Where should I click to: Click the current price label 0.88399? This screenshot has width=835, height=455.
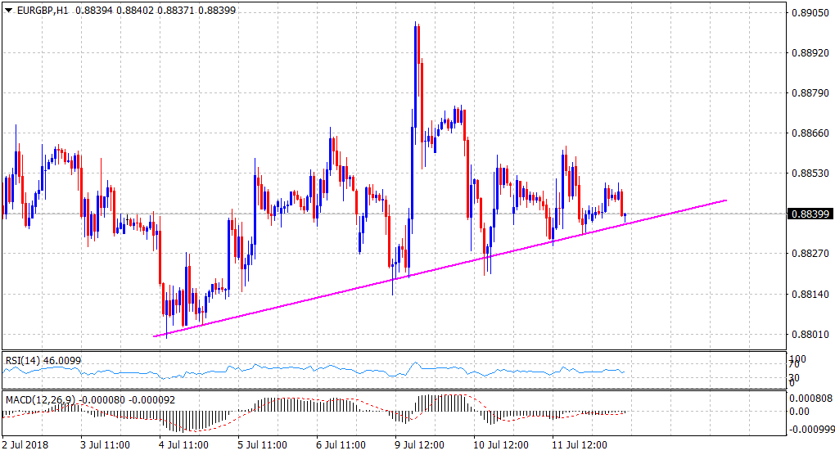810,214
